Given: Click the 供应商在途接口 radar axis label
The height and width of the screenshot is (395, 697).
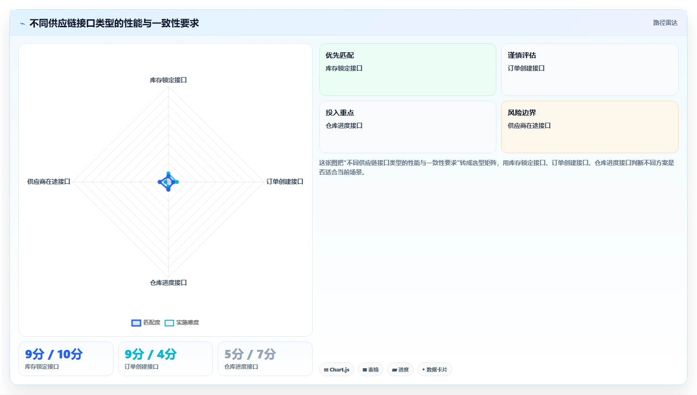Looking at the screenshot, I should pyautogui.click(x=49, y=182).
